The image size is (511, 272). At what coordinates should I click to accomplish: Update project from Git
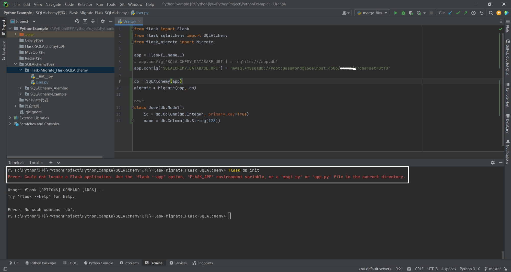point(450,13)
